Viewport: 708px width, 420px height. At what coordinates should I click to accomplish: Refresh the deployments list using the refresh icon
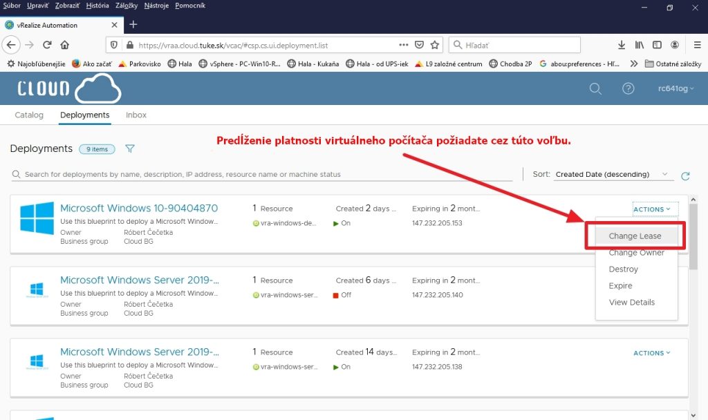click(685, 175)
